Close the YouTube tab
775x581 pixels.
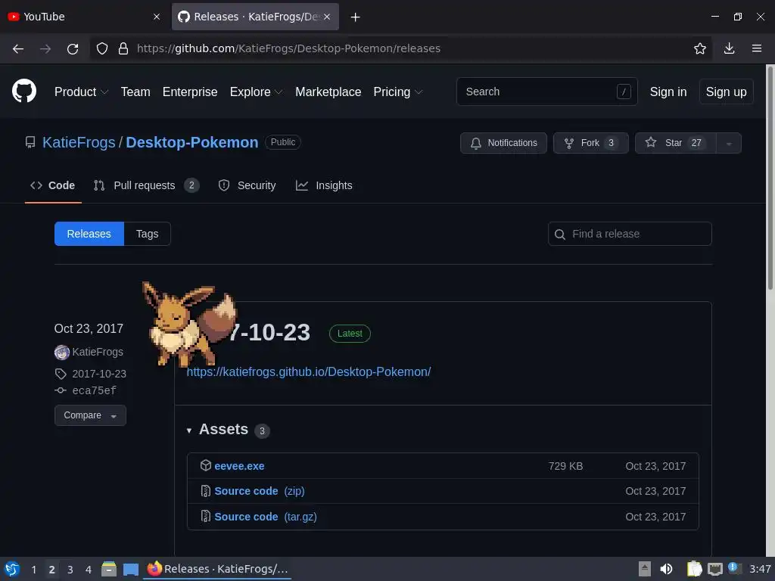(x=157, y=17)
